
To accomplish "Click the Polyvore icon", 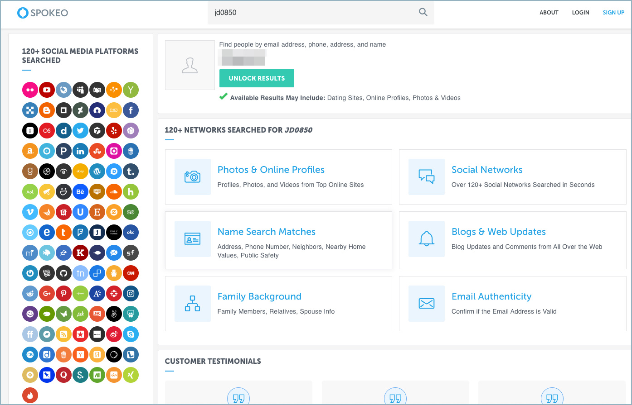I will coord(114,233).
